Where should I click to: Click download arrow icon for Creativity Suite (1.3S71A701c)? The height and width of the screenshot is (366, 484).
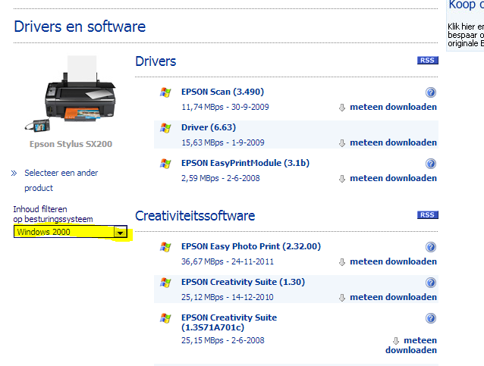(396, 341)
